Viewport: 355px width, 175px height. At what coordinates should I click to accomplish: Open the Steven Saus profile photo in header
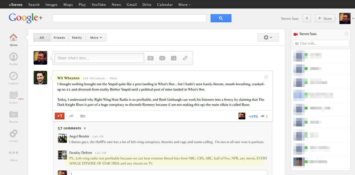pos(345,18)
